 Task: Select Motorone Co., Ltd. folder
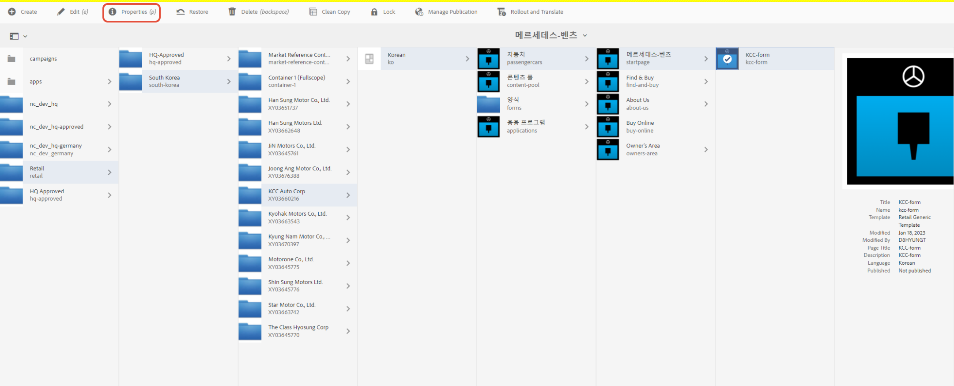tap(298, 263)
